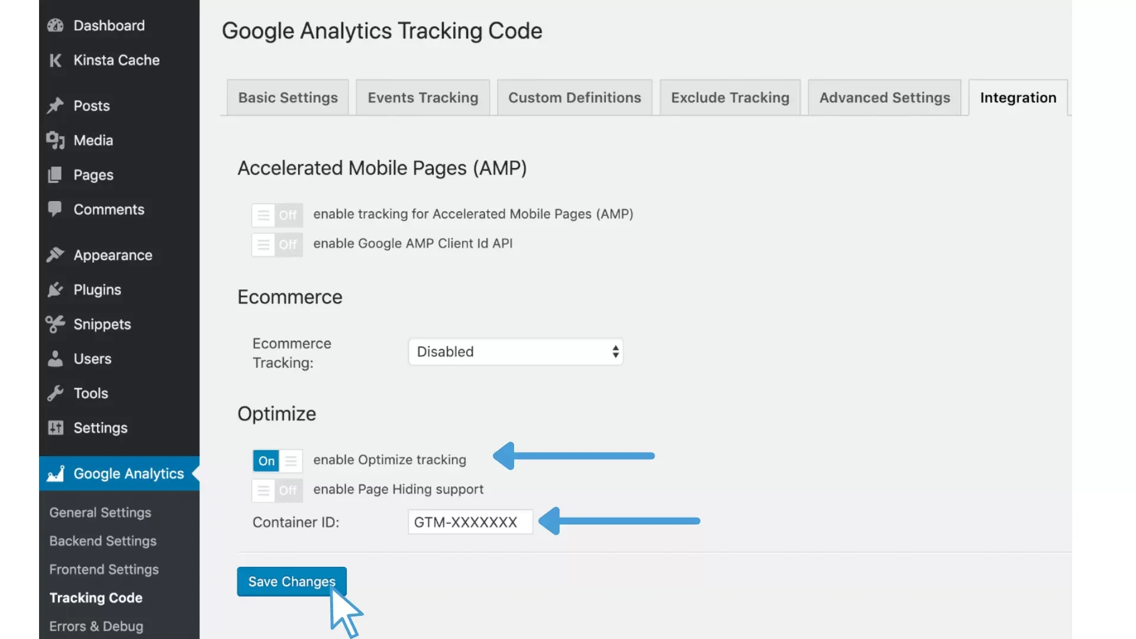1136x639 pixels.
Task: Open Tools menu item
Action: [120, 393]
